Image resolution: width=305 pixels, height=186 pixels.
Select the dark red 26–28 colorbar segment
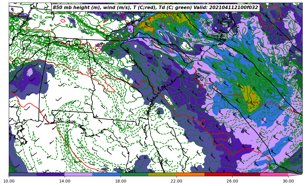pos(246,174)
